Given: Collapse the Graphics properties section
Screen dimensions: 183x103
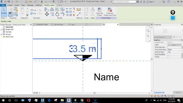Looking at the screenshot, I should click(182, 40).
